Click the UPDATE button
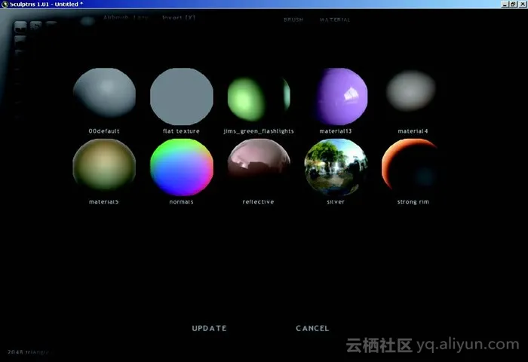This screenshot has width=528, height=362. click(209, 328)
